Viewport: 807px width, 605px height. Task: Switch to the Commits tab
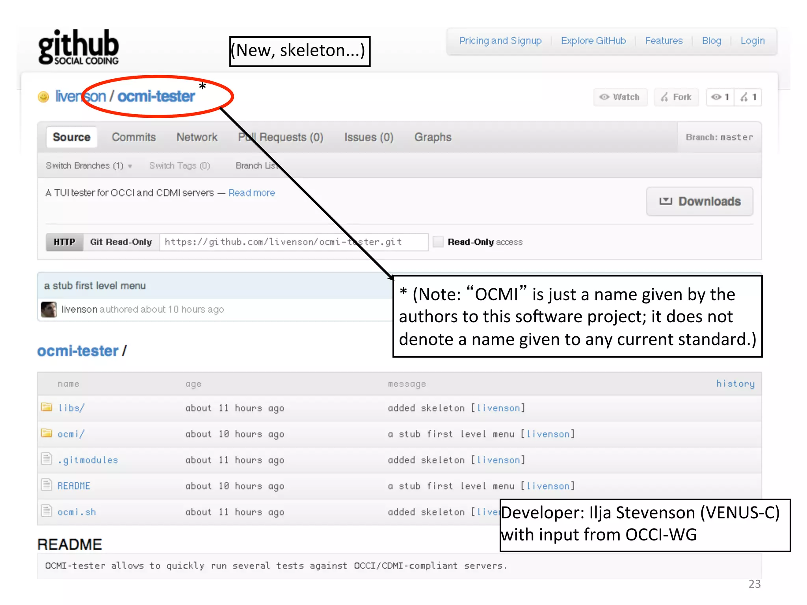pyautogui.click(x=134, y=137)
